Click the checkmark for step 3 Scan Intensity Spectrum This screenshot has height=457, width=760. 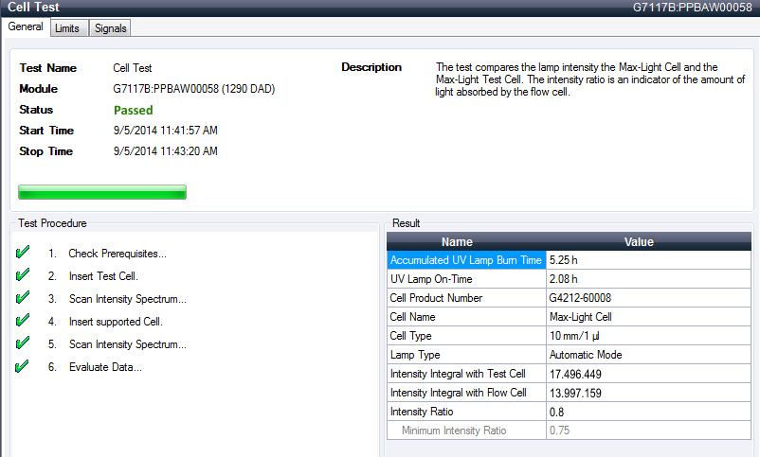click(x=24, y=299)
